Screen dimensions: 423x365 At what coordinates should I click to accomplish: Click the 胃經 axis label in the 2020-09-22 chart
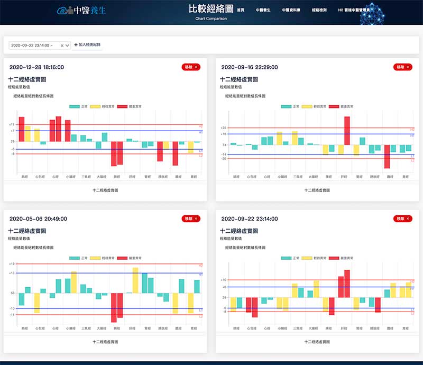(406, 328)
